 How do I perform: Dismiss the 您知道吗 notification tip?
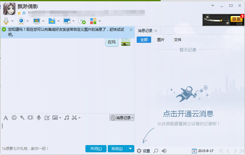coord(131,30)
